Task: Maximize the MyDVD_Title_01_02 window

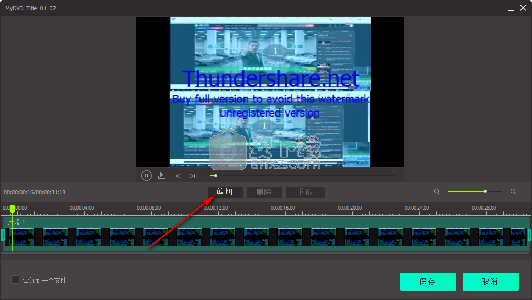Action: (x=511, y=8)
